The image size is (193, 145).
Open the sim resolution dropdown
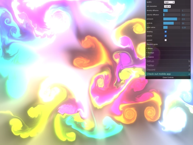[x=167, y=6]
